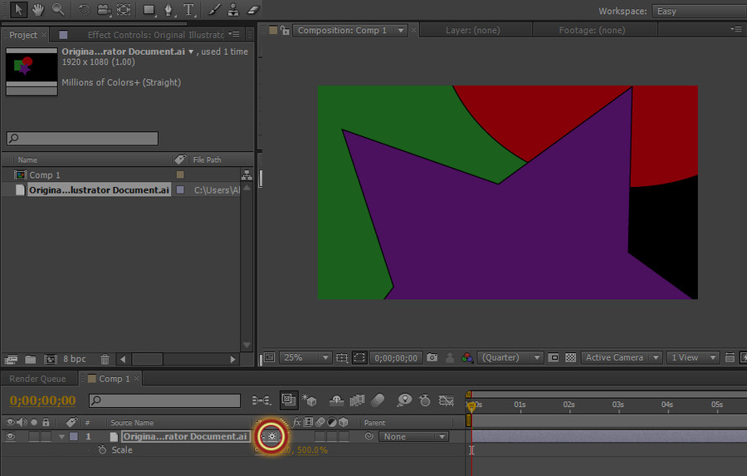
Task: Select the Pen tool
Action: pyautogui.click(x=169, y=10)
